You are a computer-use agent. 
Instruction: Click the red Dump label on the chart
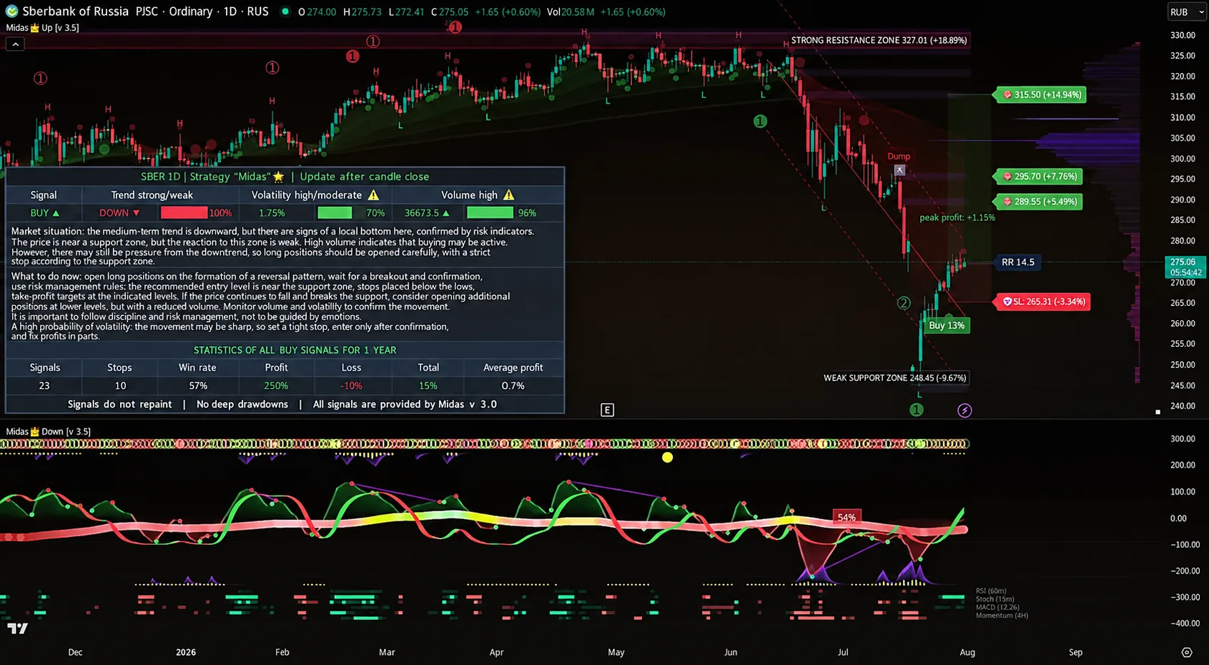click(x=899, y=156)
